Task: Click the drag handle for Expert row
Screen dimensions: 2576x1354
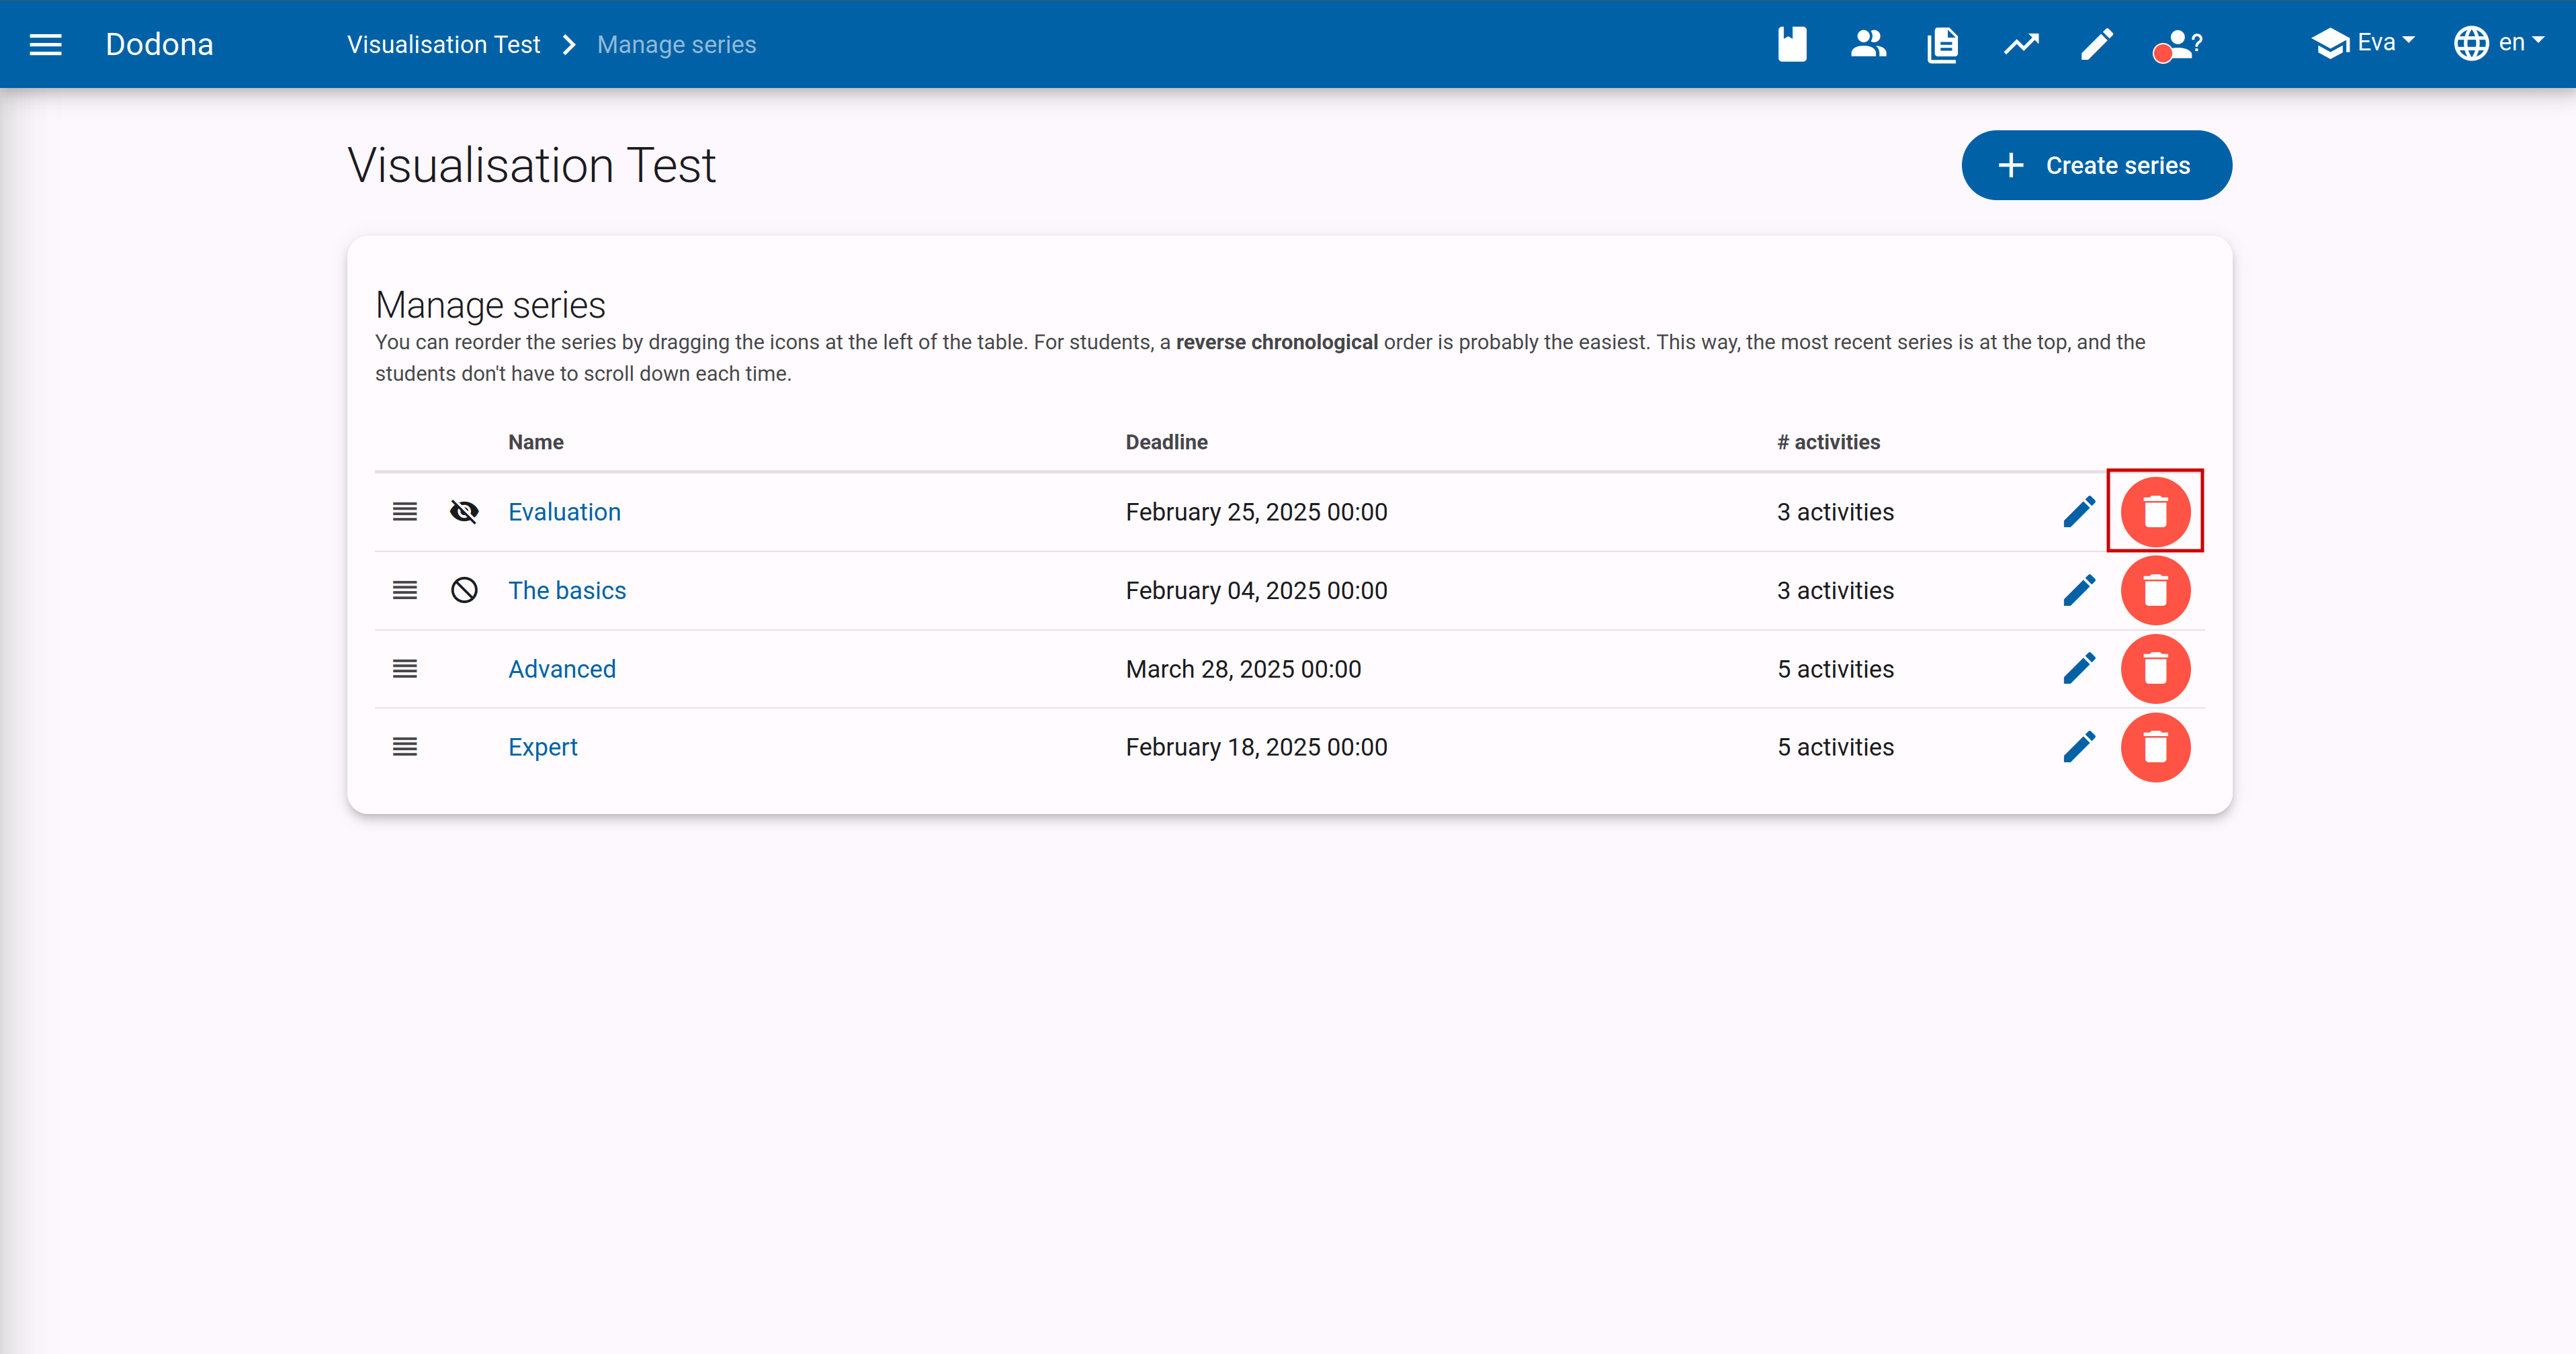Action: 404,746
